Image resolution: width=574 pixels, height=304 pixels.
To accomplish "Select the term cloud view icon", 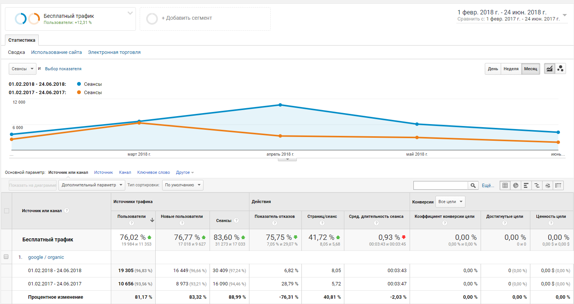I will (547, 185).
